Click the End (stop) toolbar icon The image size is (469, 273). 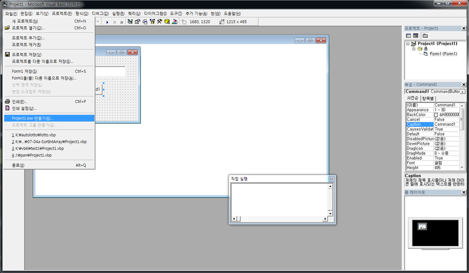122,22
